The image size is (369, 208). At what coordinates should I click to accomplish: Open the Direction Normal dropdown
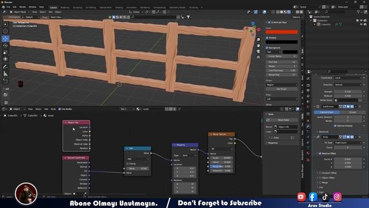(x=348, y=85)
